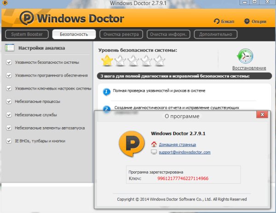Select the red registration key number
The height and width of the screenshot is (213, 276).
tap(183, 179)
